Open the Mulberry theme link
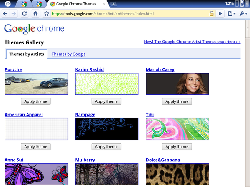Viewport: 250px width, 187px height. (85, 160)
